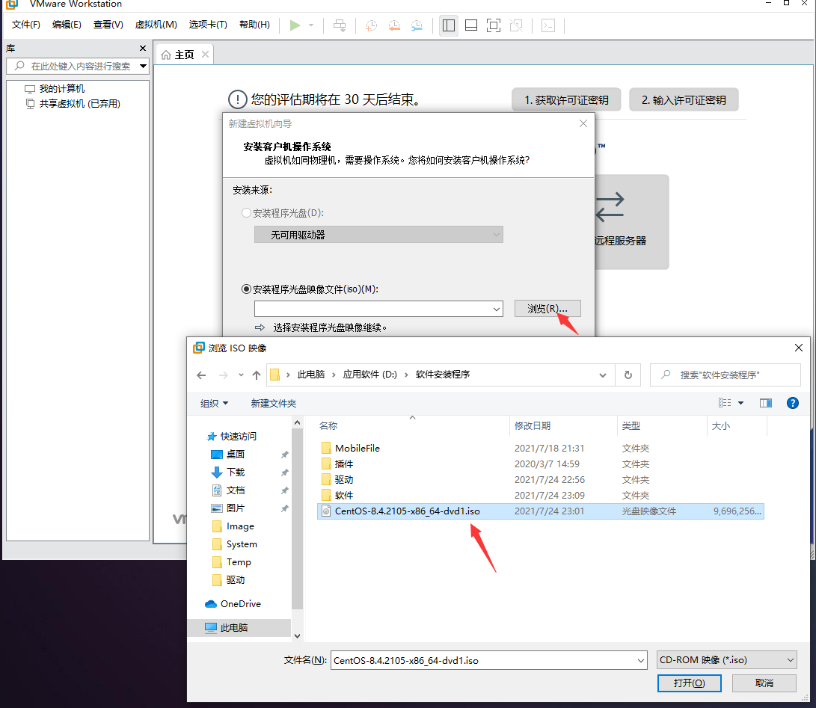Viewport: 816px width, 708px height.
Task: Click 打开(O) to open the ISO
Action: (x=688, y=683)
